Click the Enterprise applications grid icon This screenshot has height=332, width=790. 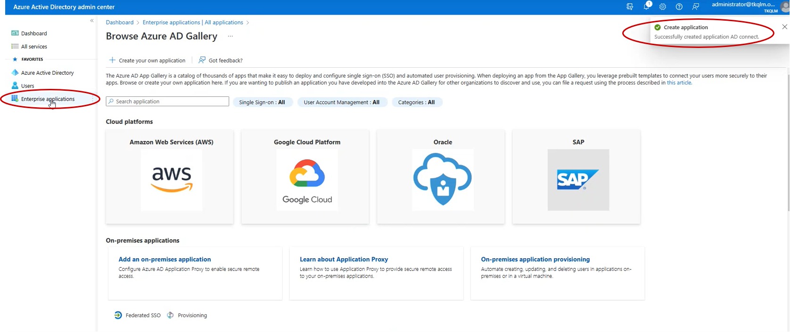[15, 99]
